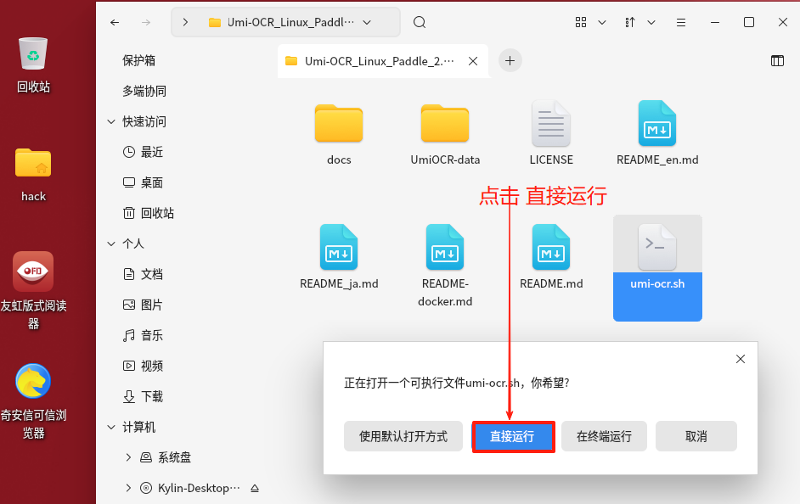The image size is (800, 504).
Task: Open 奇安信可信浏览器 desktop icon
Action: (x=33, y=401)
